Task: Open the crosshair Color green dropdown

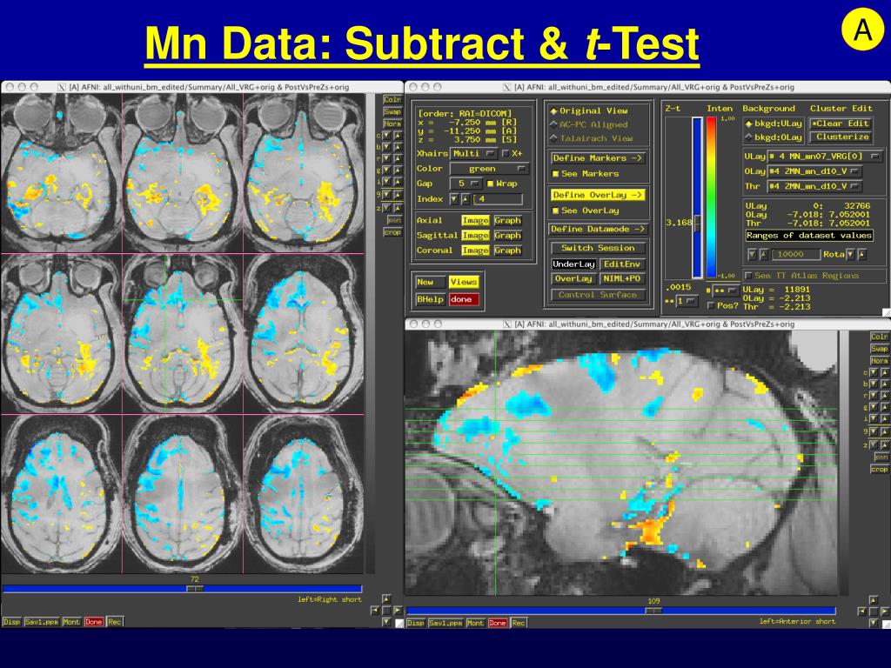Action: (x=489, y=169)
